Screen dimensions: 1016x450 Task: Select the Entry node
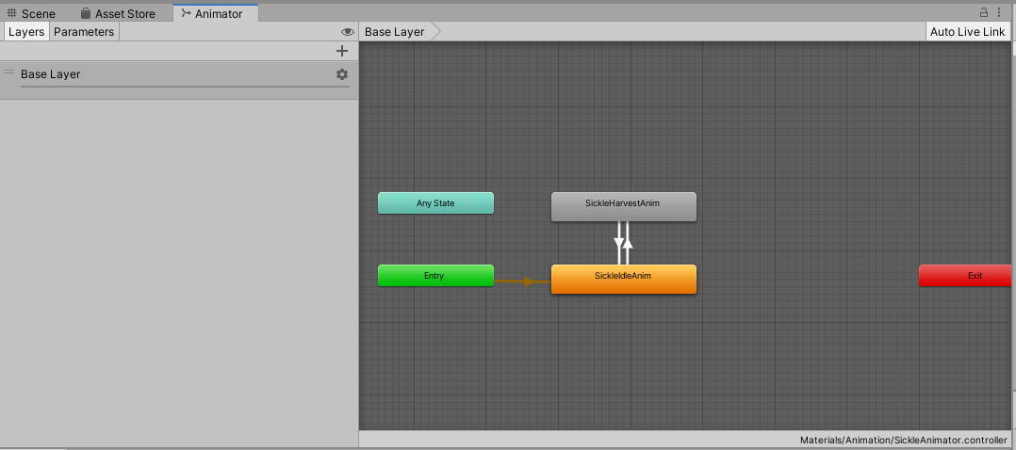(435, 275)
